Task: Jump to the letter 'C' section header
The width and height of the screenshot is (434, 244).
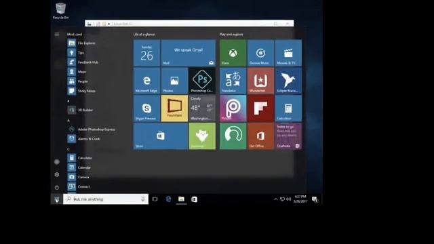Action: [x=68, y=149]
